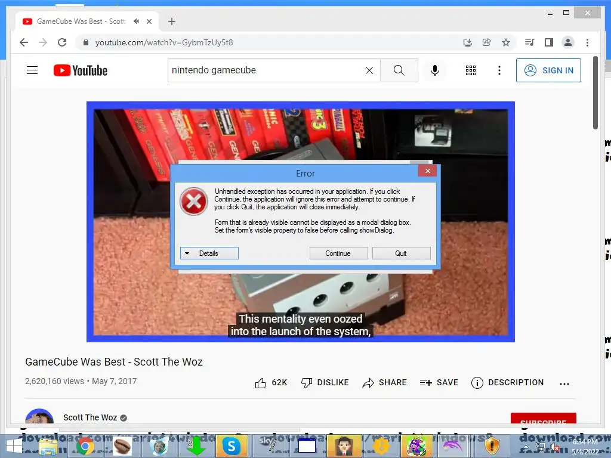Close the GameCube Was Best tab
Image resolution: width=611 pixels, height=458 pixels.
point(149,21)
